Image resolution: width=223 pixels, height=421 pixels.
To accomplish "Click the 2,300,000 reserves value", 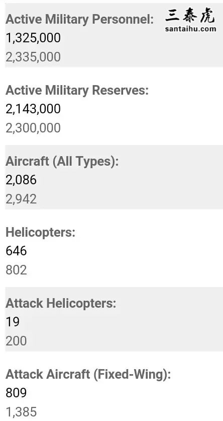I will (x=33, y=128).
